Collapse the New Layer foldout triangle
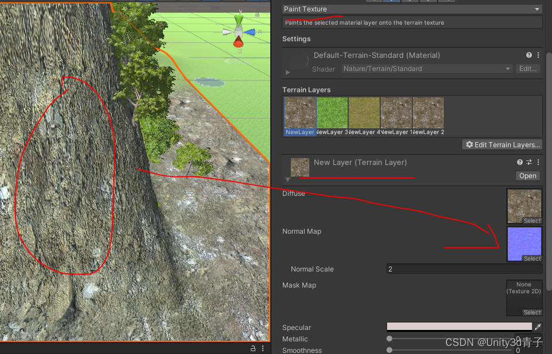This screenshot has width=552, height=354. click(287, 179)
